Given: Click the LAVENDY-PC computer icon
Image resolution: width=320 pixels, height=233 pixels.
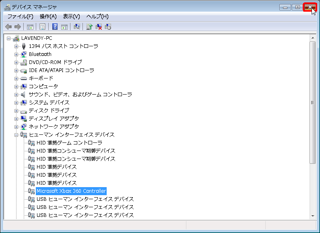Looking at the screenshot, I should click(x=16, y=38).
